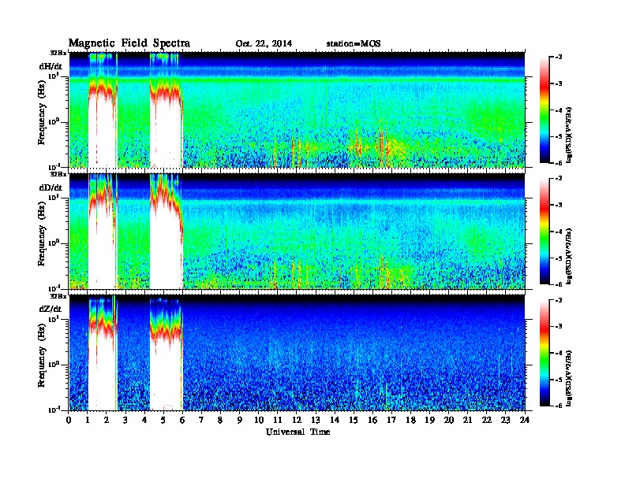The width and height of the screenshot is (625, 482).
Task: Click the "dZ/dt" panel label
Action: (x=51, y=309)
